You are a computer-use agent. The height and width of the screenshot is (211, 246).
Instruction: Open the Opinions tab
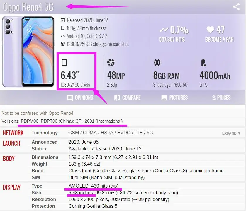pyautogui.click(x=80, y=97)
